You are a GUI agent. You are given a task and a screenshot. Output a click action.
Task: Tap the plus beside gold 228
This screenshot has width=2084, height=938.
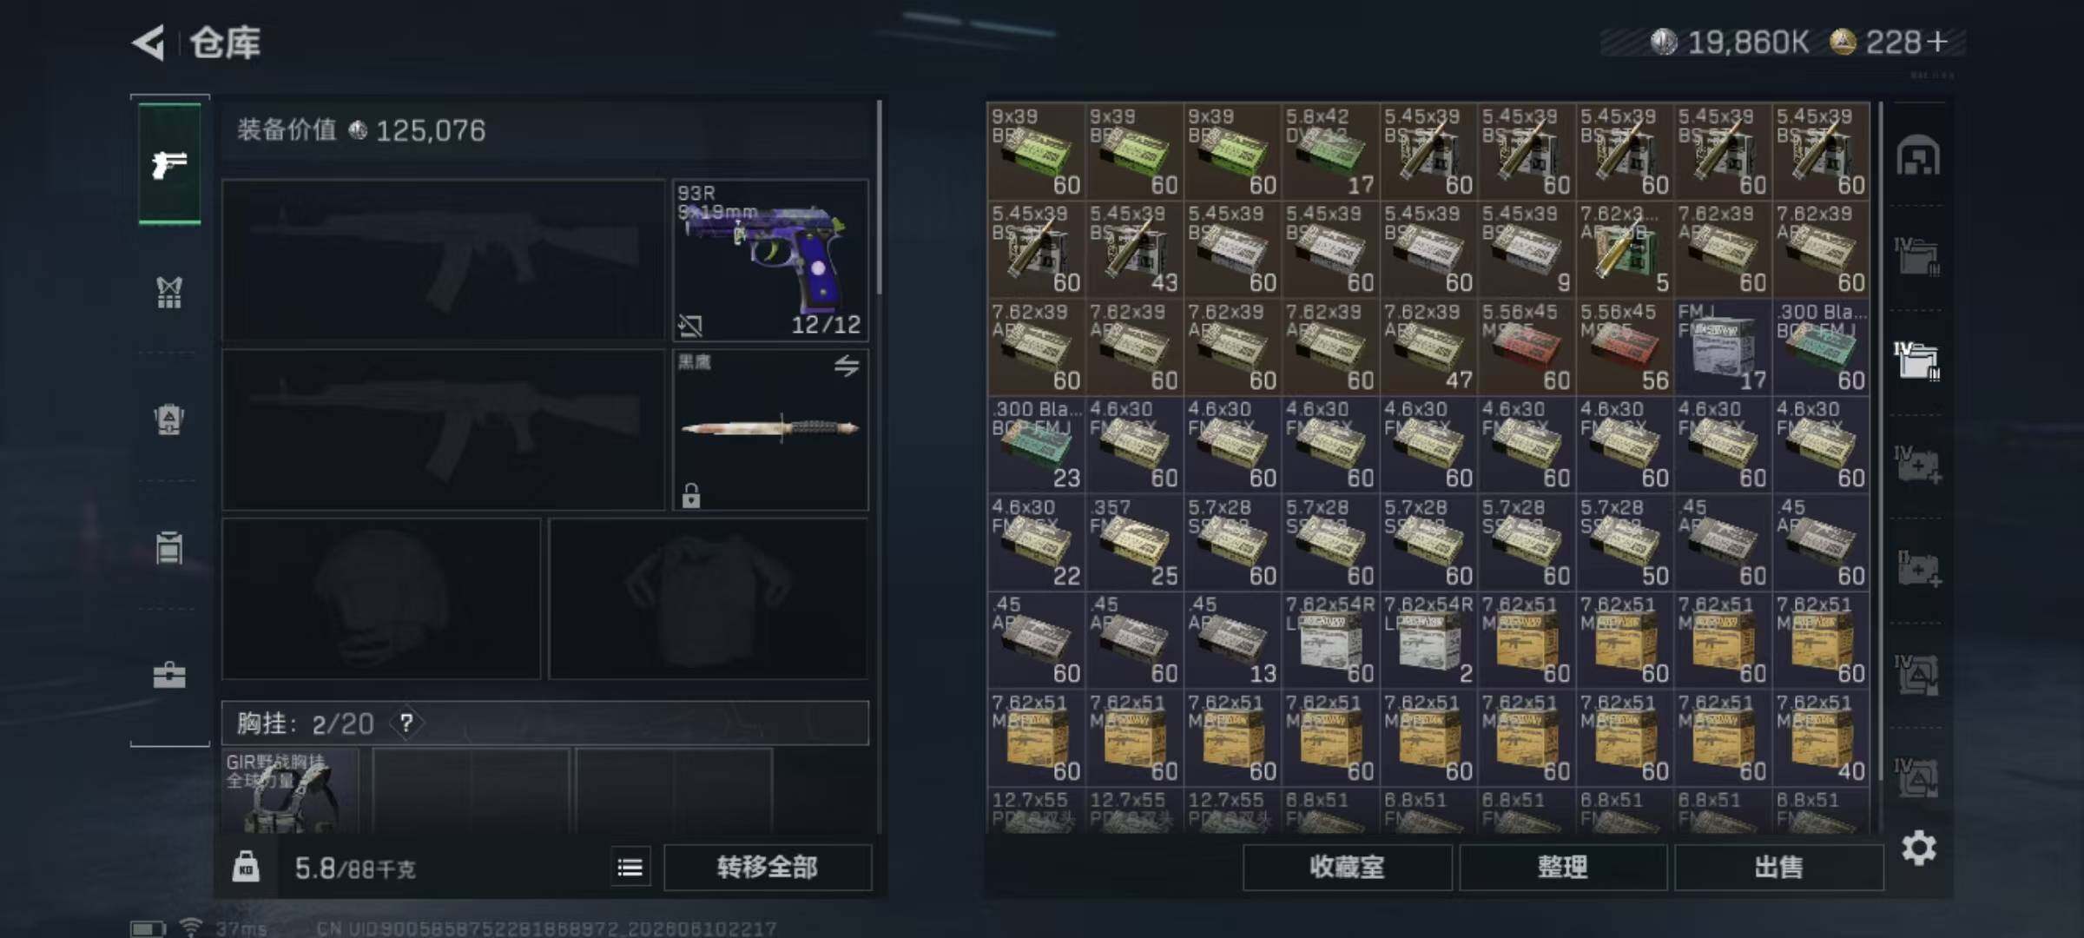pyautogui.click(x=1937, y=42)
